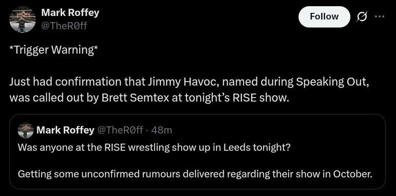
Task: Click Mark Roffey name inside quoted post
Action: 65,130
